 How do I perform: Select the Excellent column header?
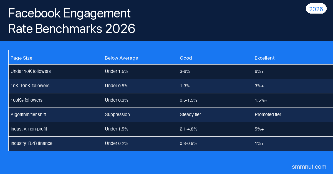coord(264,58)
